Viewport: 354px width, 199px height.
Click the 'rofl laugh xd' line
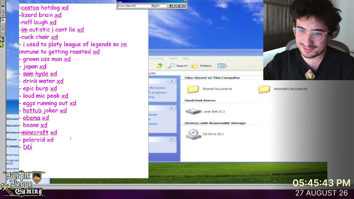38,22
